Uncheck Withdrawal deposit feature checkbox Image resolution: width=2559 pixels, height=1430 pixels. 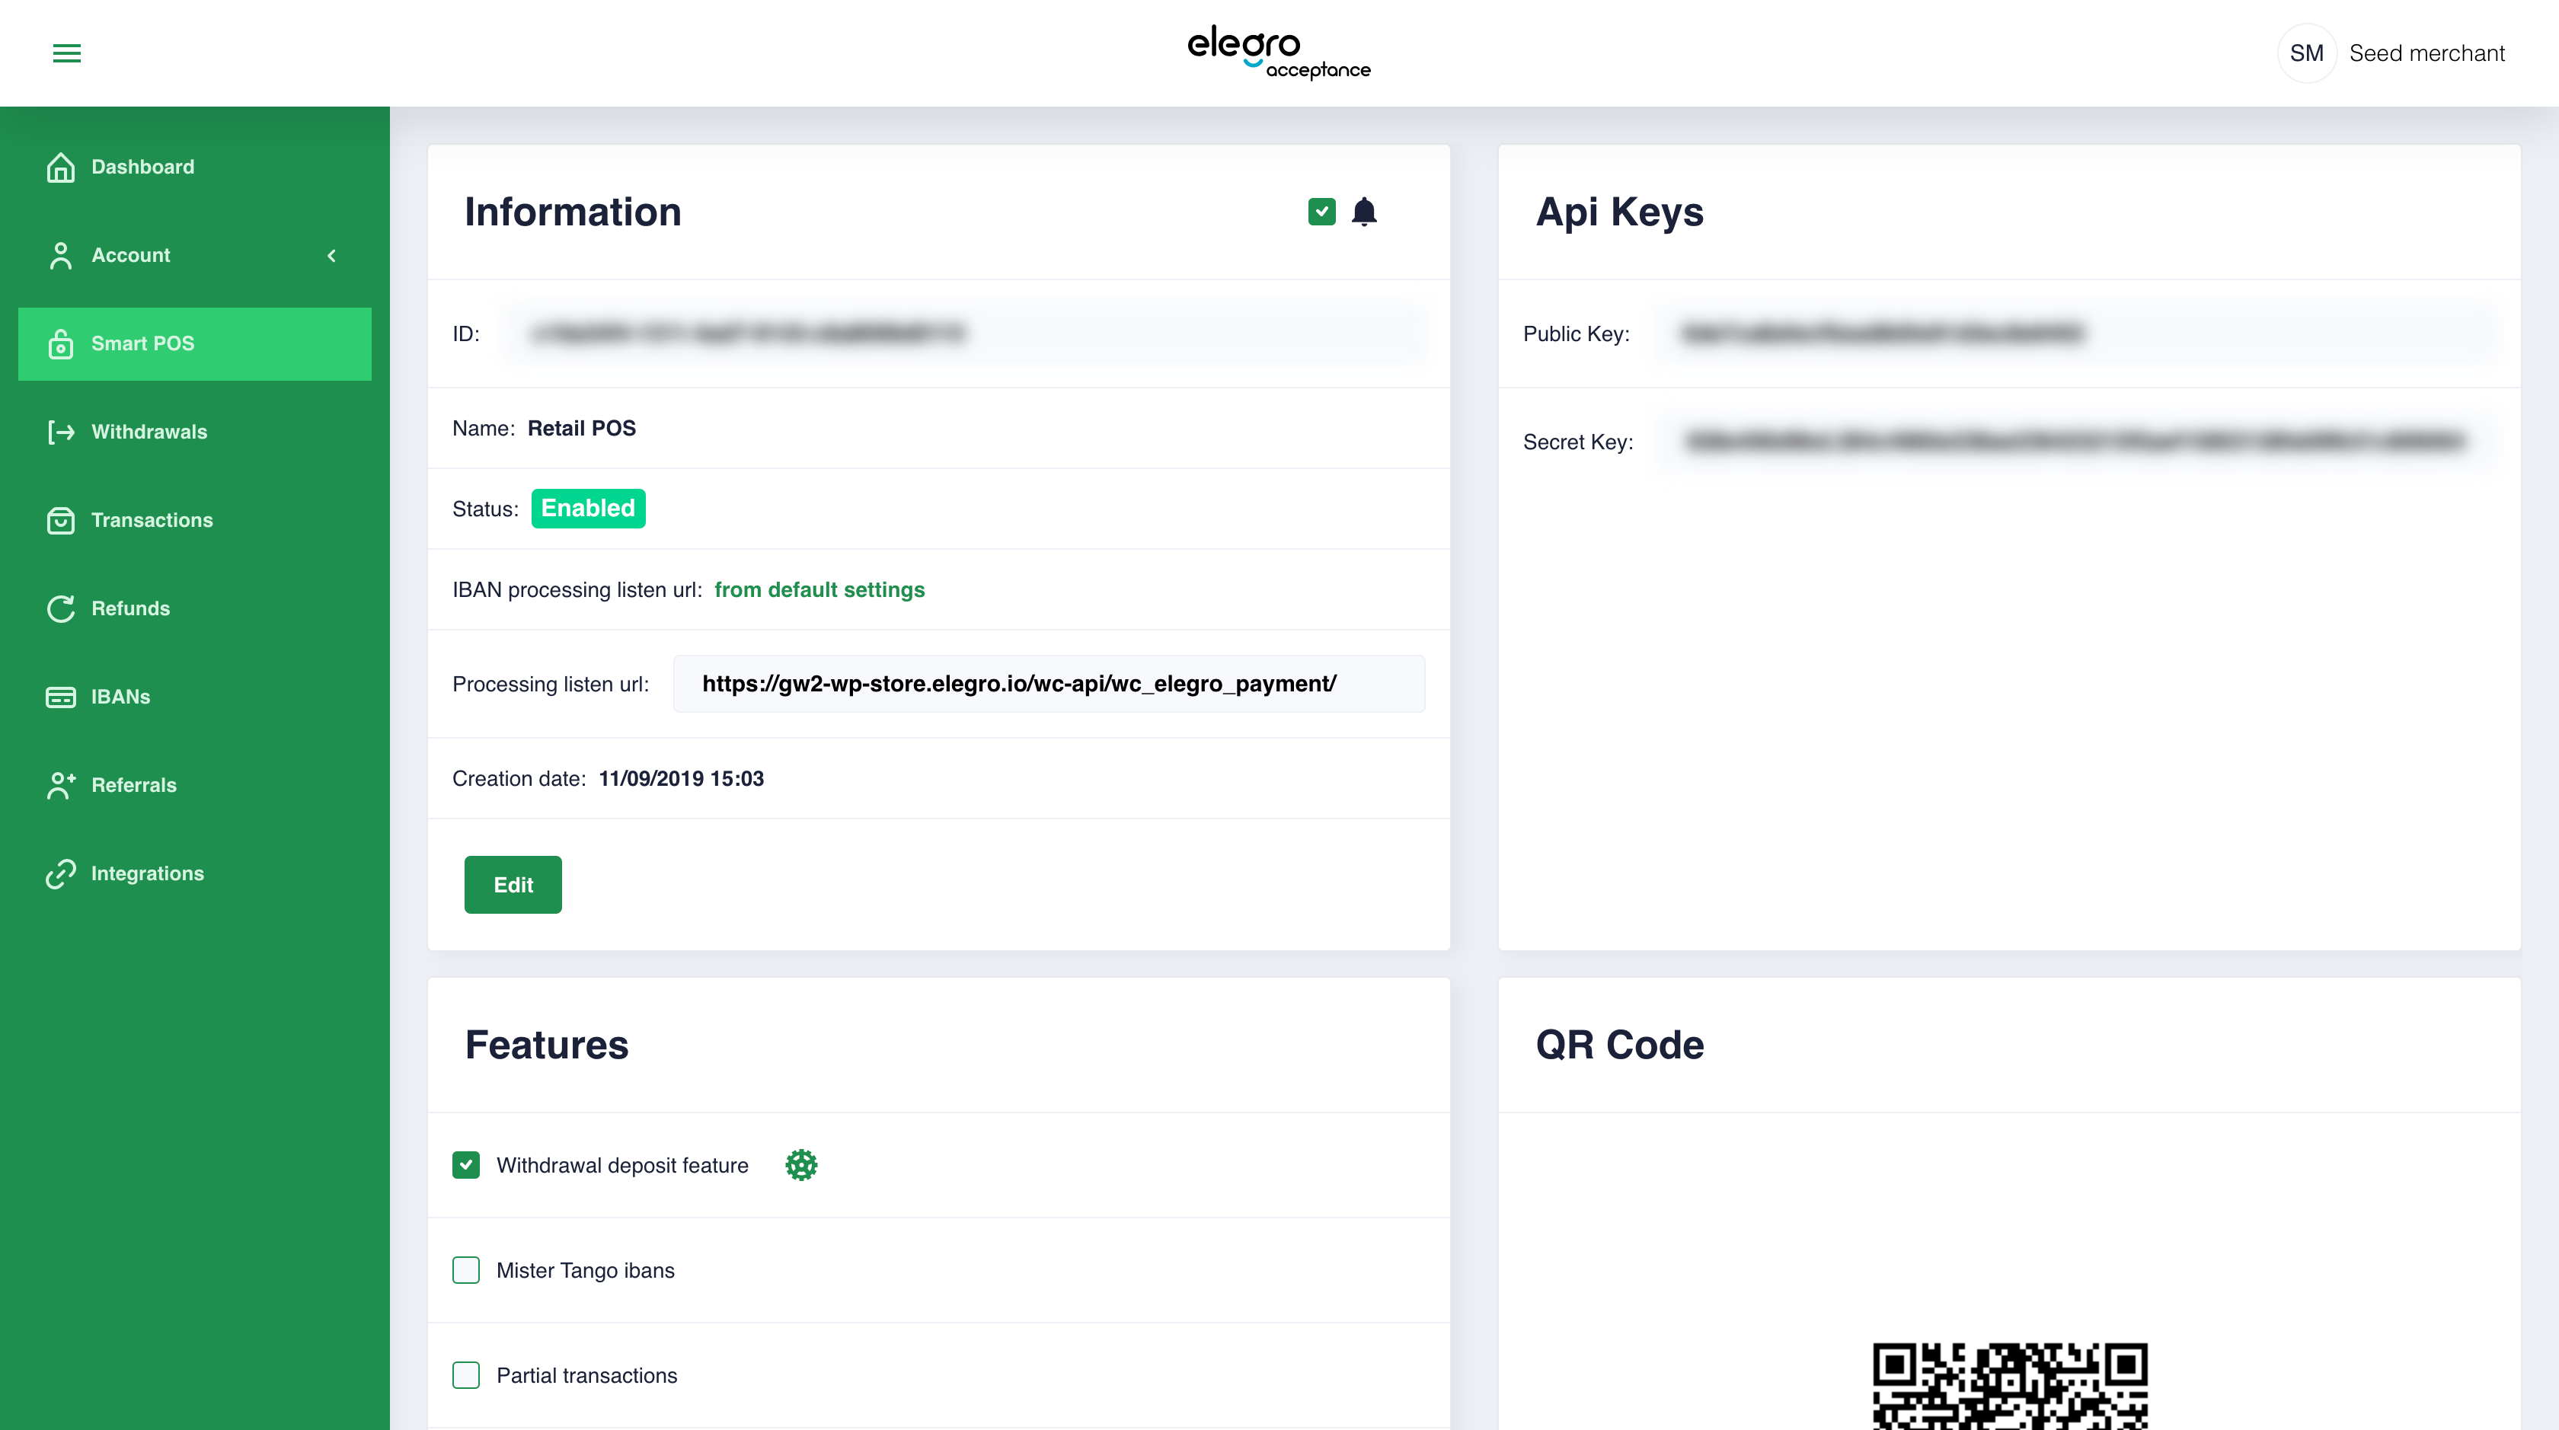tap(466, 1165)
